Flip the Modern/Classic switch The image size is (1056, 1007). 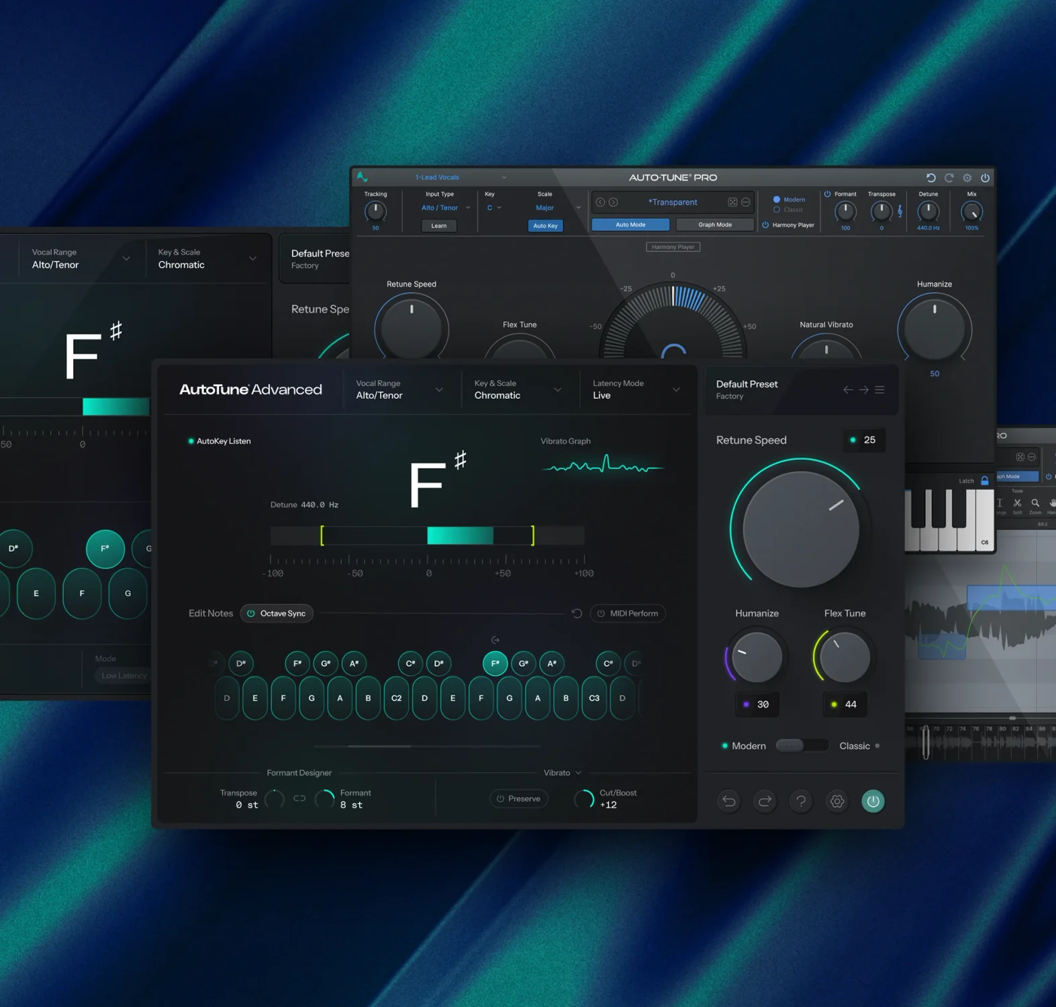[x=802, y=746]
